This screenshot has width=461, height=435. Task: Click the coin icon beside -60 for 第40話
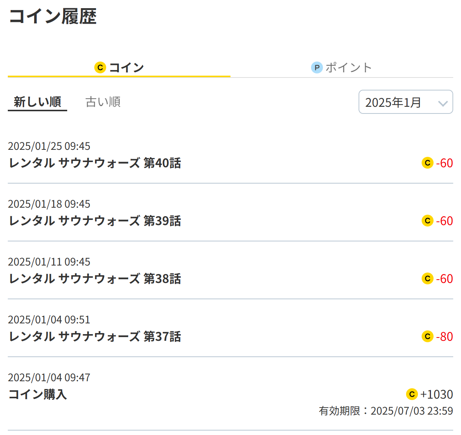tap(428, 163)
